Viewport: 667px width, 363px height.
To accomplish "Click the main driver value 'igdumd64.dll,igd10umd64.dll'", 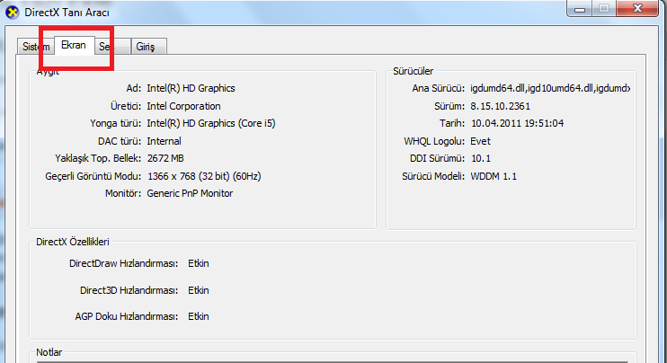I will pyautogui.click(x=550, y=88).
